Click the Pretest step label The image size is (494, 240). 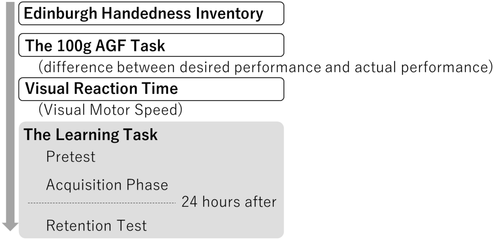[71, 157]
